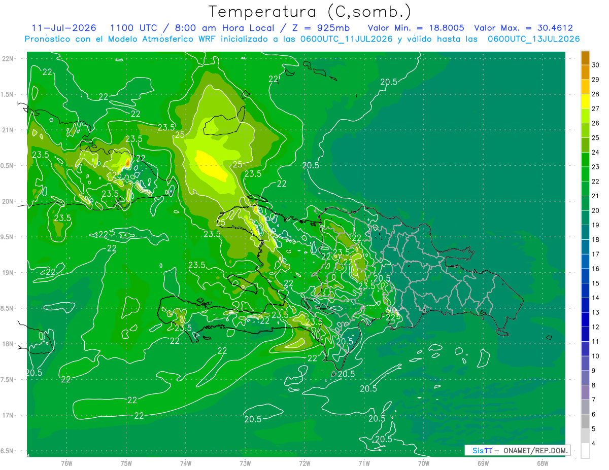This screenshot has height=470, width=609.
Task: Click the '22N' latitude axis label
Action: pyautogui.click(x=8, y=59)
